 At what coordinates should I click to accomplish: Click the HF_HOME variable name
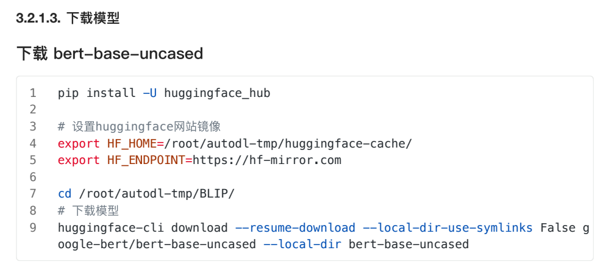pos(131,144)
